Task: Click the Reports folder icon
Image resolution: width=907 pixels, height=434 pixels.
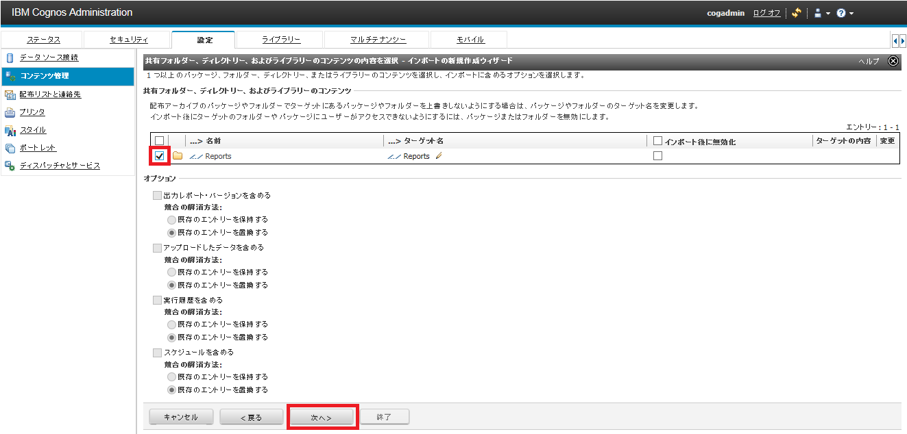Action: pos(178,156)
